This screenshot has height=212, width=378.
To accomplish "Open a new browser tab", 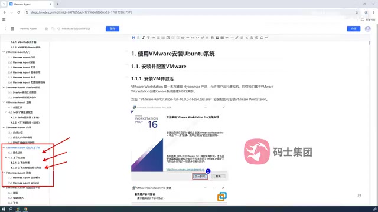I will [x=57, y=4].
